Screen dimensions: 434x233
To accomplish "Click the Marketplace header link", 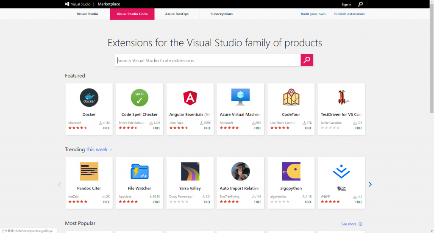I will 109,4.
